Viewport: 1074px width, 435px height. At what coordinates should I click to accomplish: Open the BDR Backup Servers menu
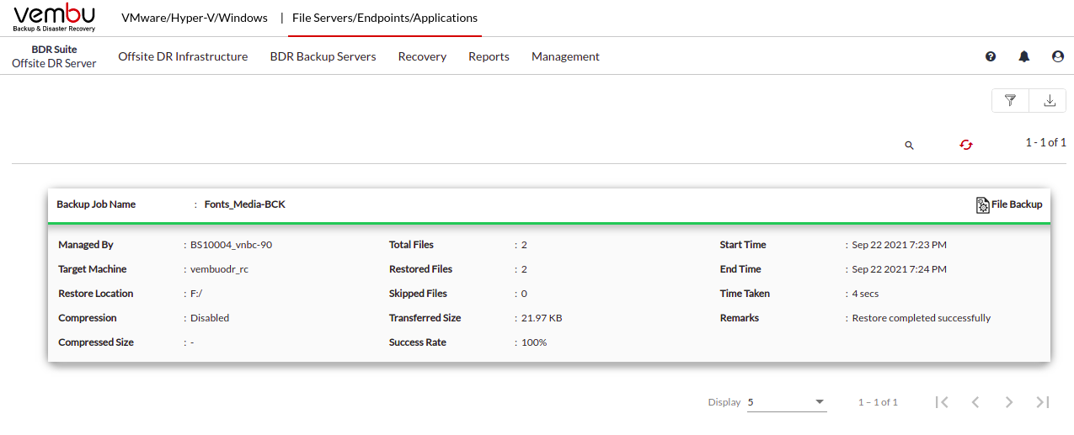point(323,56)
